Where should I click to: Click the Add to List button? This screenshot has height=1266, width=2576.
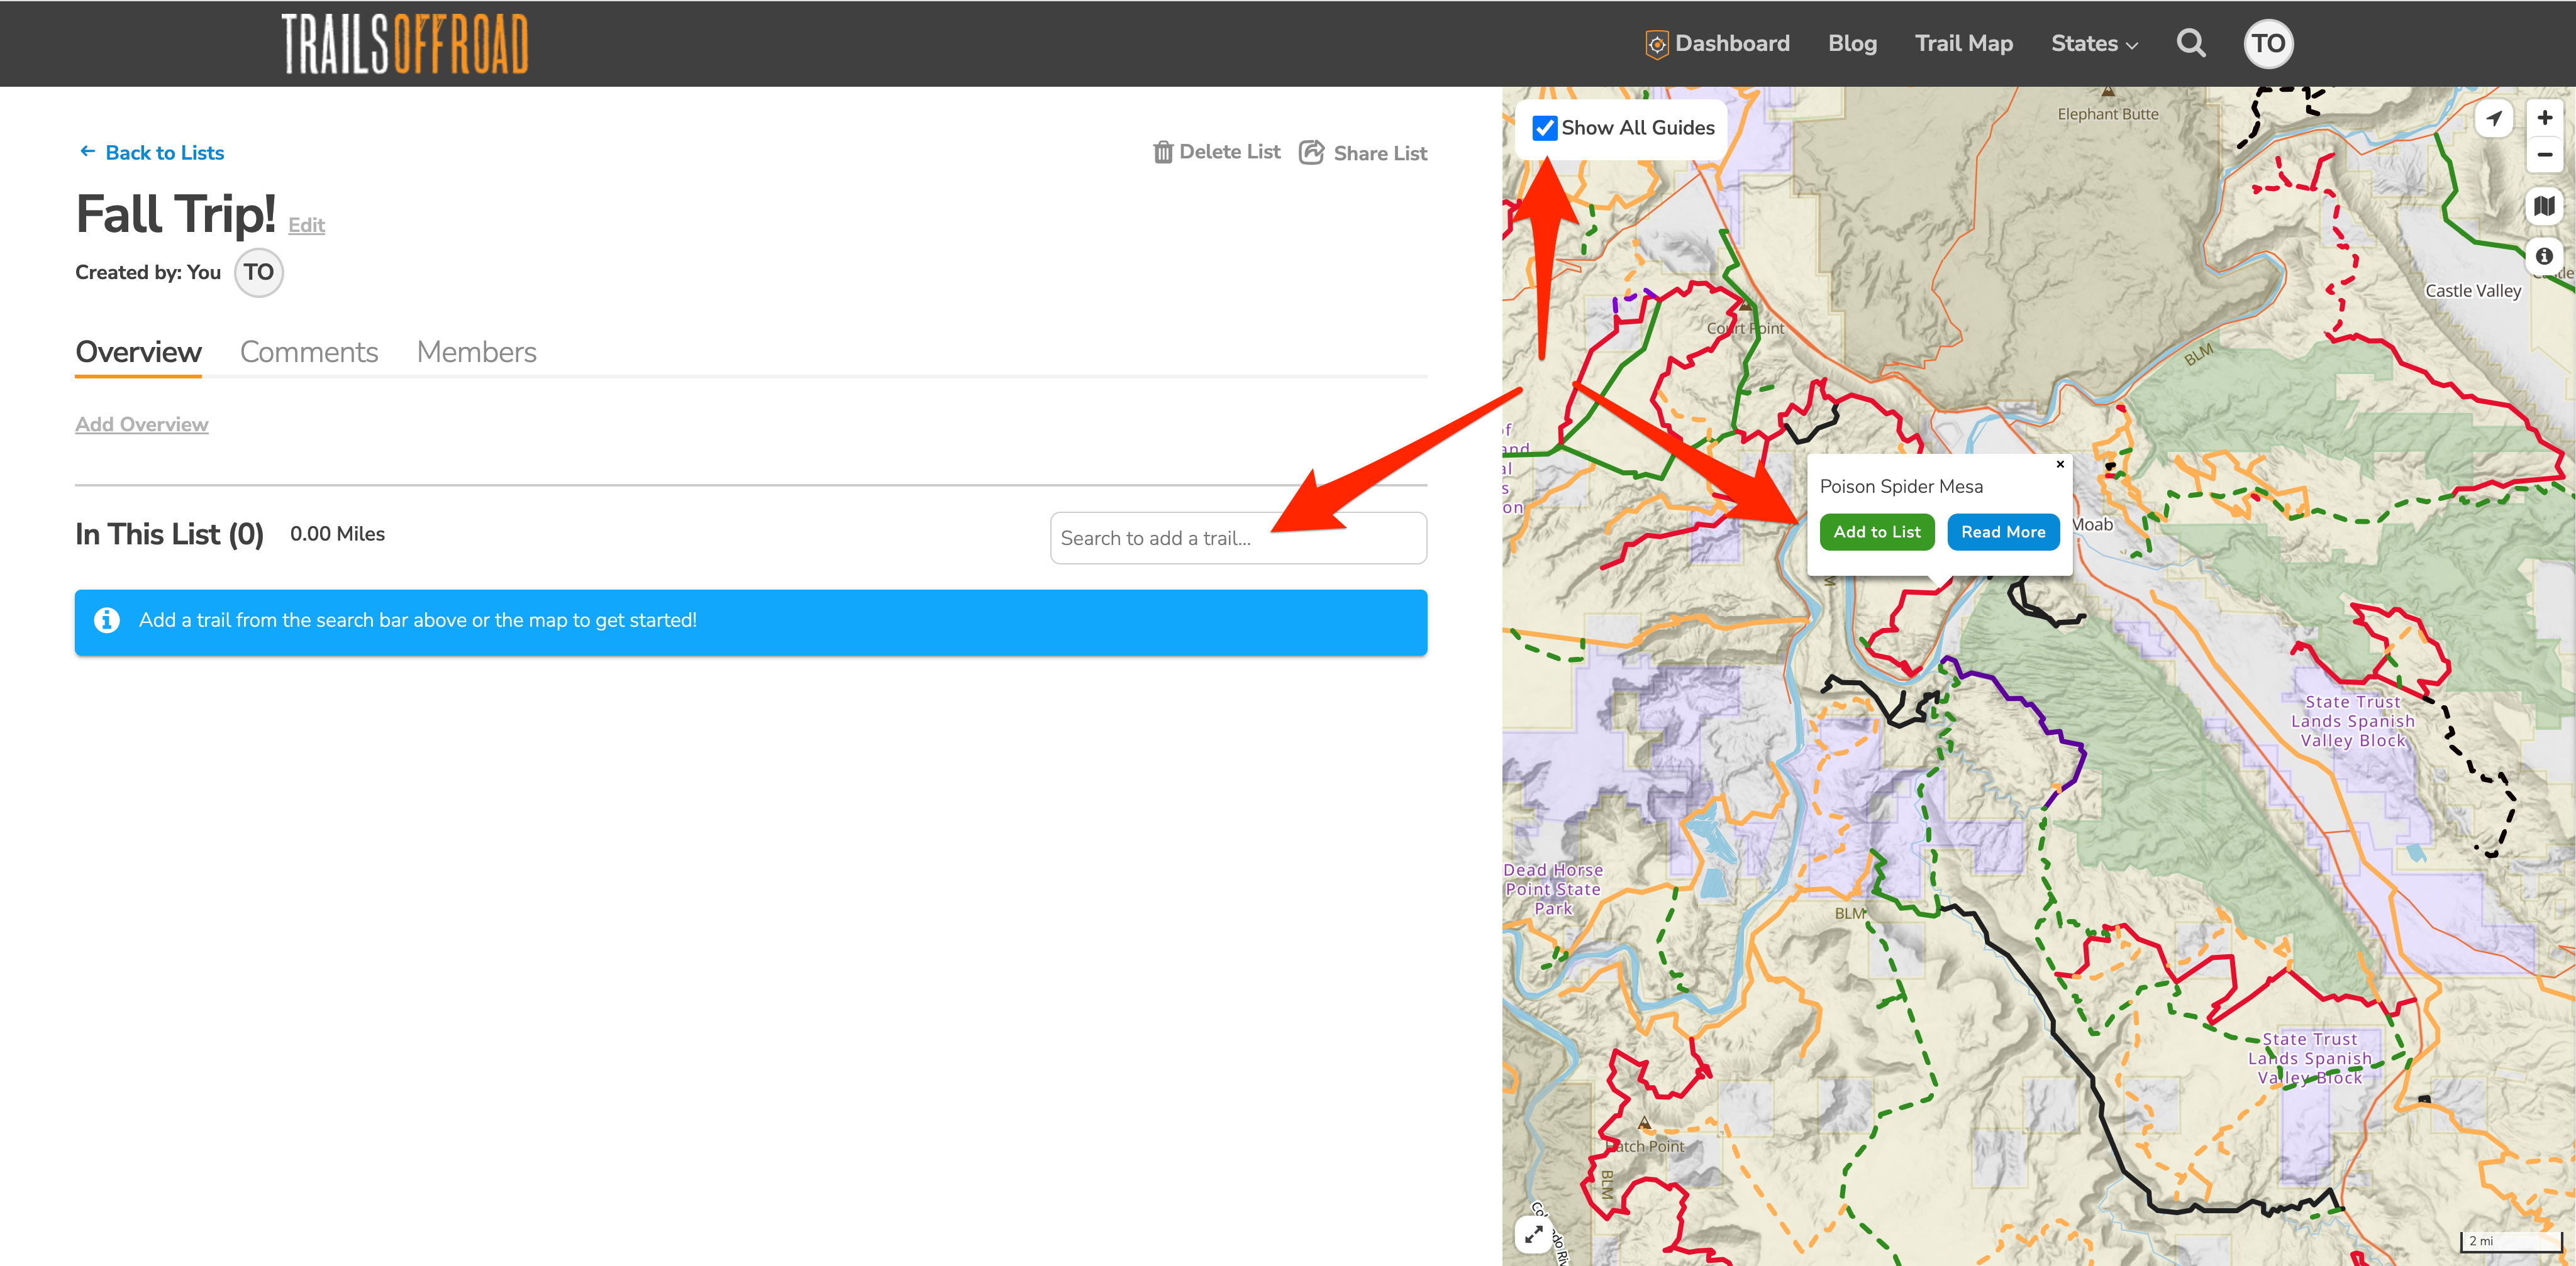tap(1877, 532)
